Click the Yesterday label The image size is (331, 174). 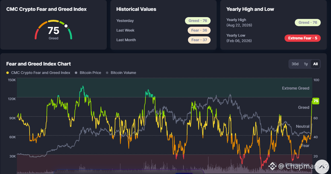click(125, 21)
